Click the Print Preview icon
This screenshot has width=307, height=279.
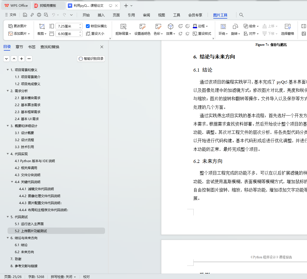pyautogui.click(x=46, y=15)
